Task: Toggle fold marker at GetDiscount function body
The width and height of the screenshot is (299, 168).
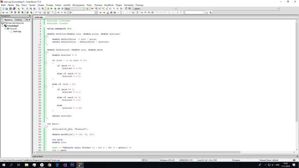Action: tap(46, 52)
